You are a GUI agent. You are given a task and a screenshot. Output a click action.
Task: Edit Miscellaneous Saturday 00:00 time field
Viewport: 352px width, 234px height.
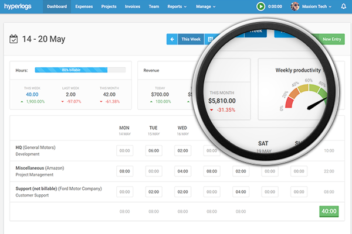(x=270, y=171)
